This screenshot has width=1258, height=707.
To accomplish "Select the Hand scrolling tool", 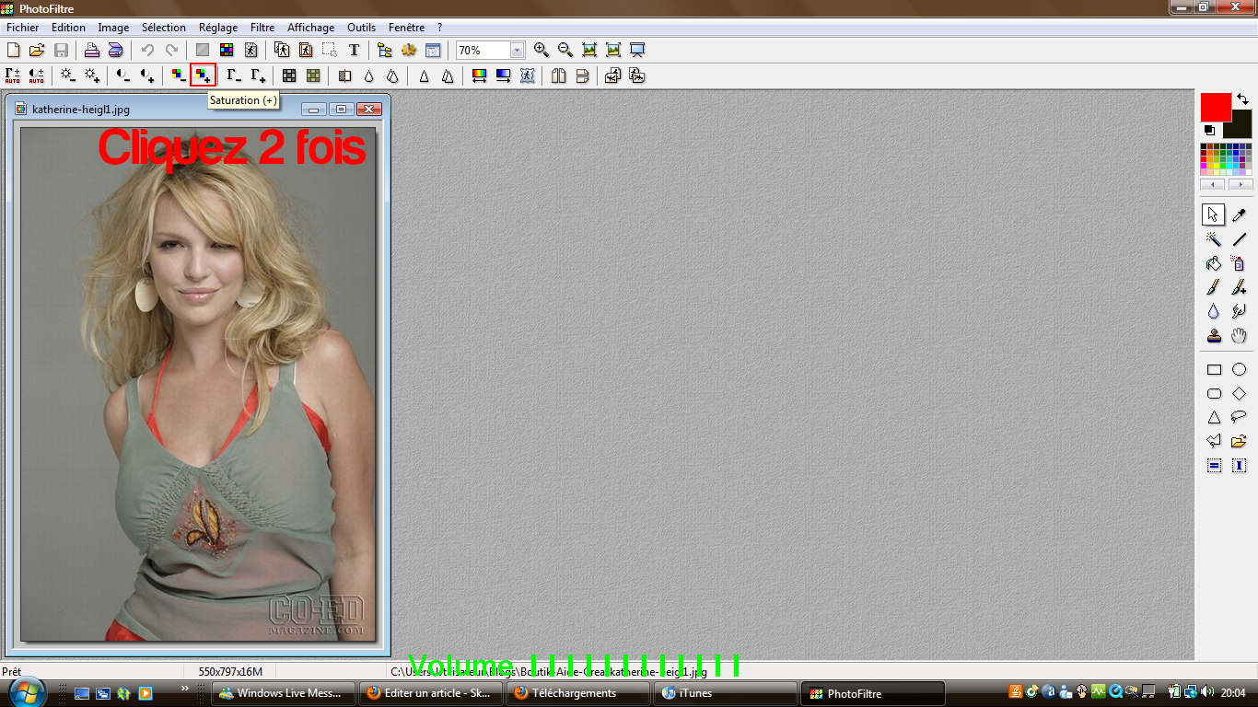I will click(1239, 335).
